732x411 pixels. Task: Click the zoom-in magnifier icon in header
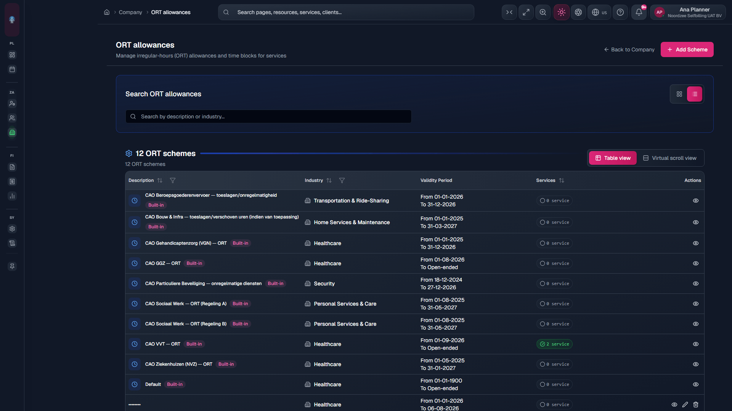[543, 12]
